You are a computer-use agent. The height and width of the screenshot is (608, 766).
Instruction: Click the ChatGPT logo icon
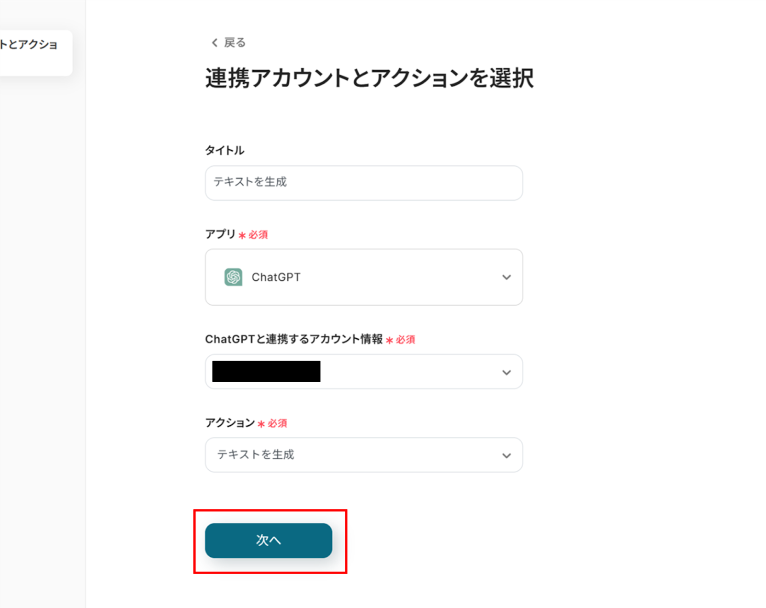(233, 277)
